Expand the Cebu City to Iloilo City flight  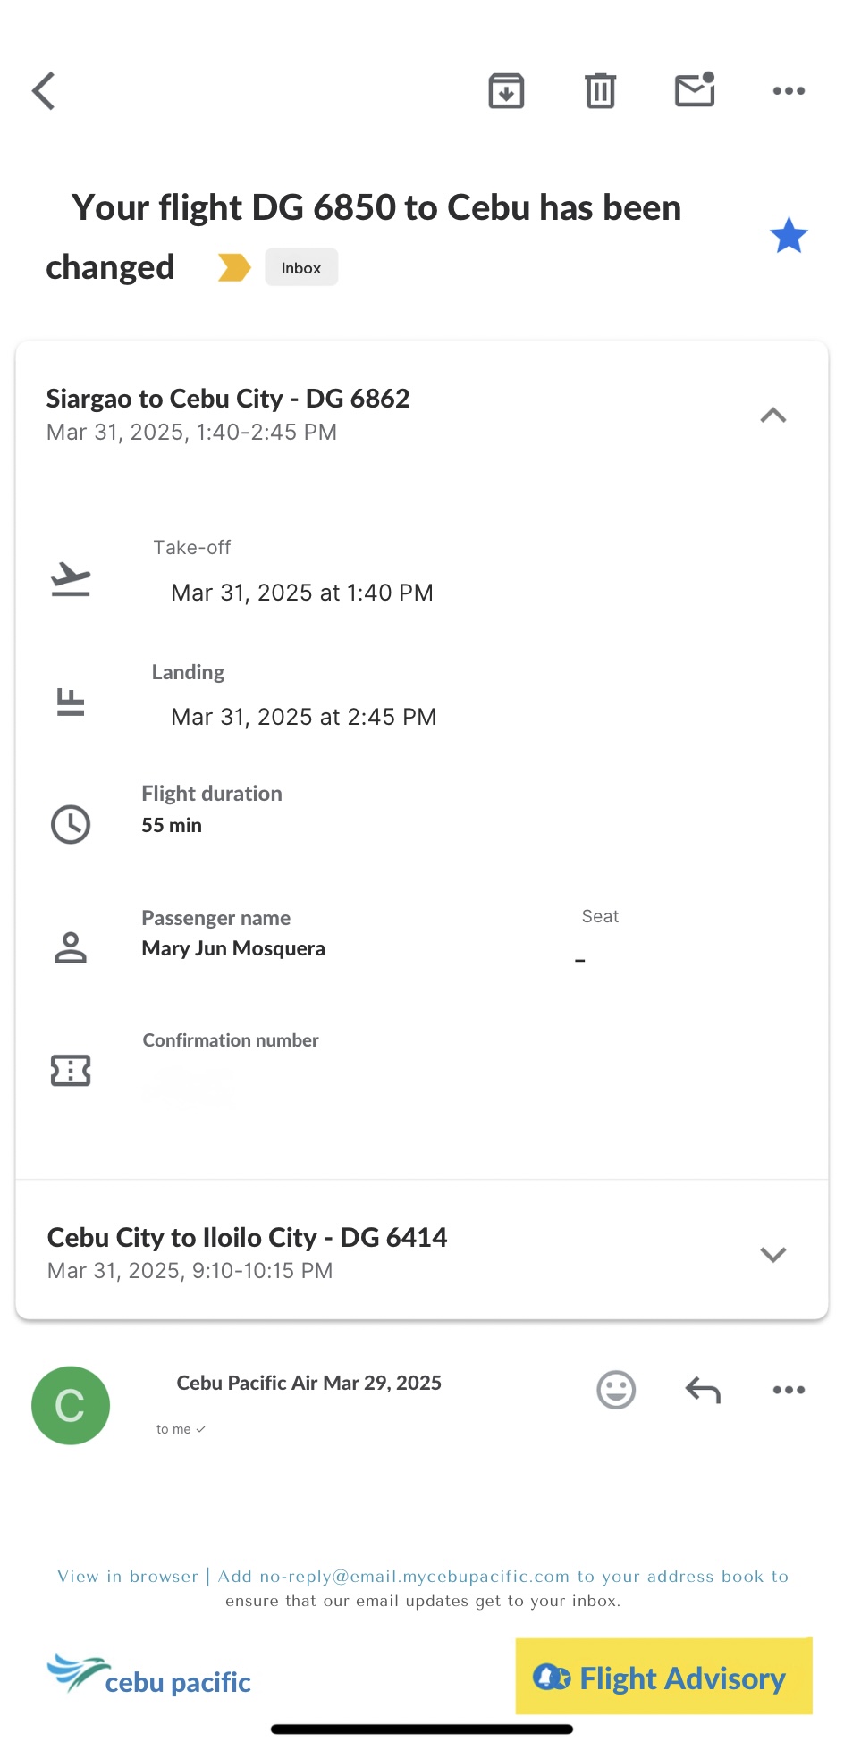(773, 1254)
